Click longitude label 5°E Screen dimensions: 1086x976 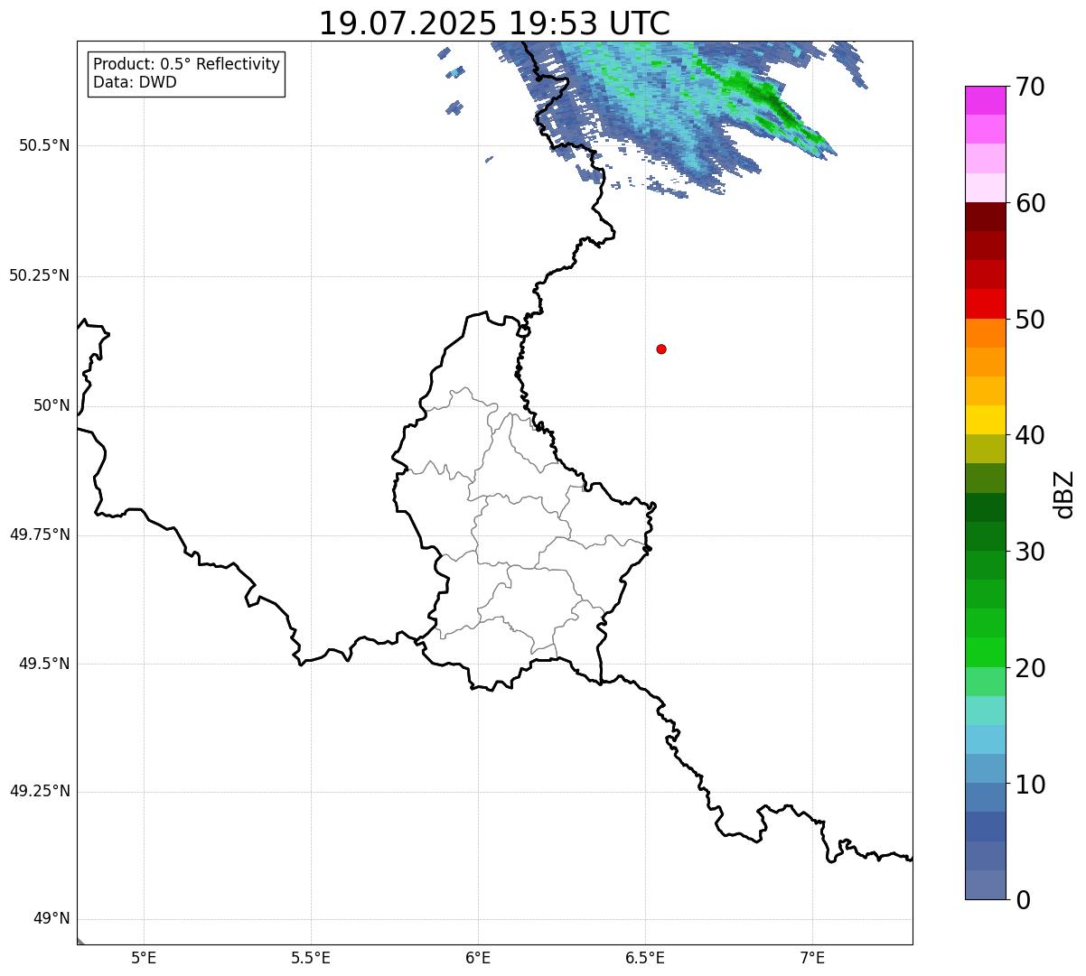144,957
